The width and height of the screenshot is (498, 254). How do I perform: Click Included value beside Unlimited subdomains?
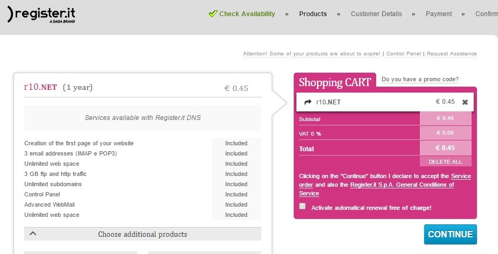click(x=236, y=184)
